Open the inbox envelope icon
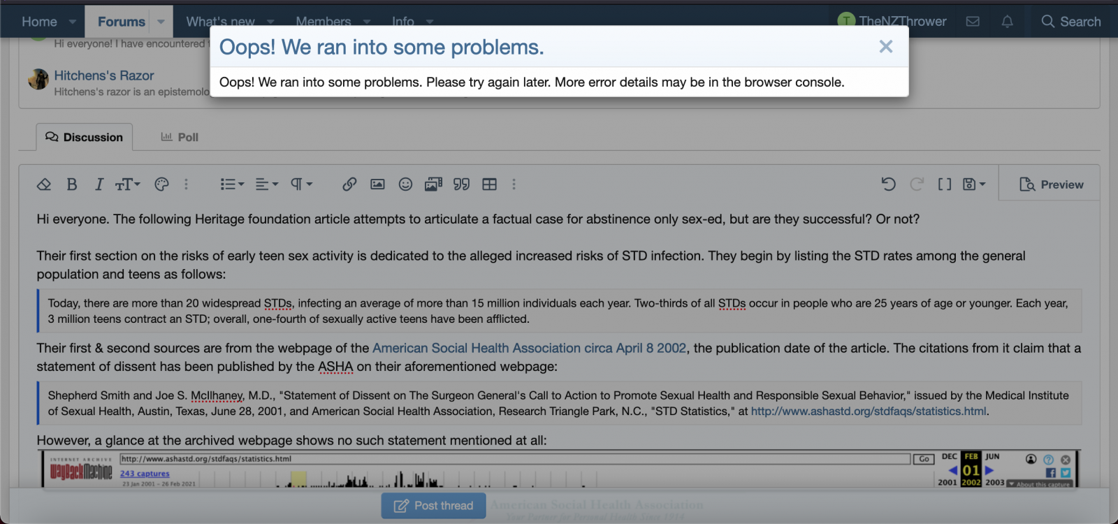 (x=973, y=22)
